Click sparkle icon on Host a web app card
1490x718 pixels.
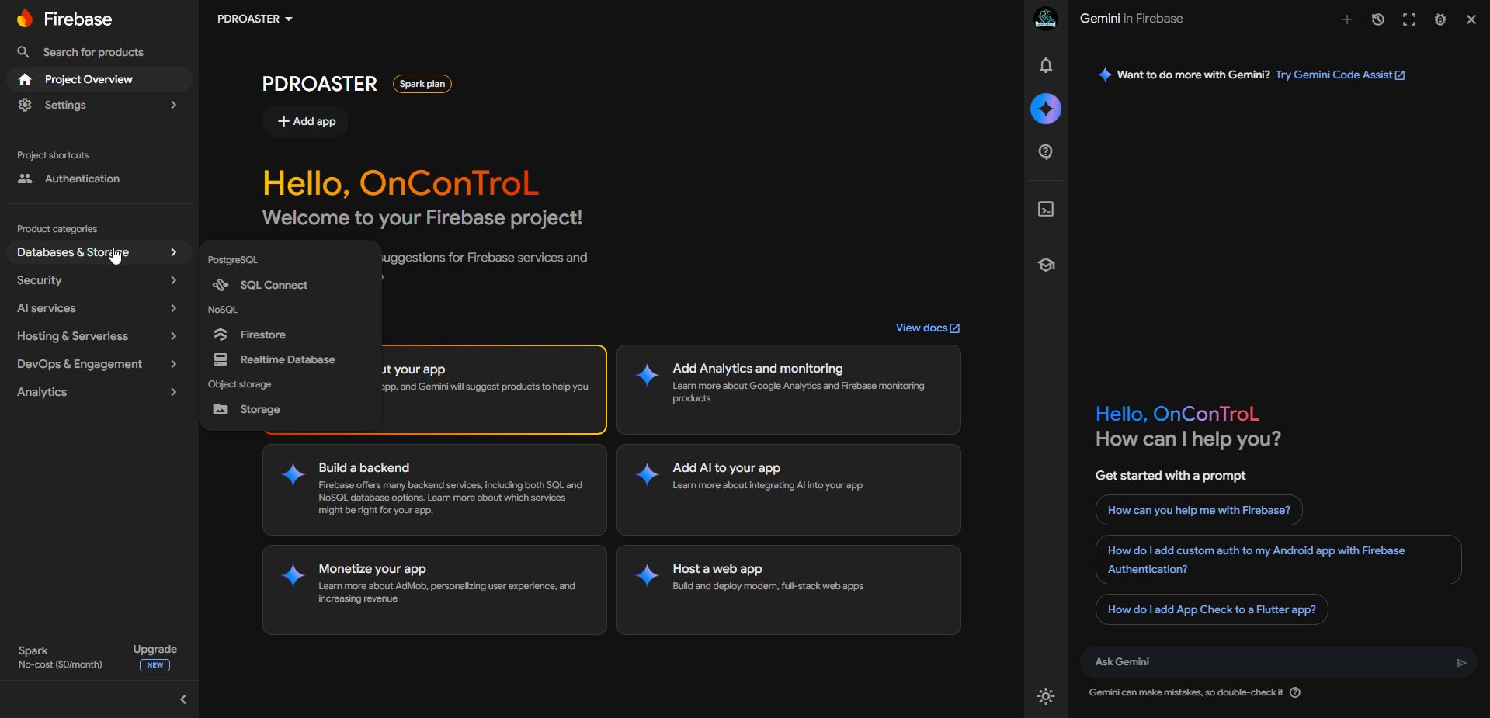point(648,575)
